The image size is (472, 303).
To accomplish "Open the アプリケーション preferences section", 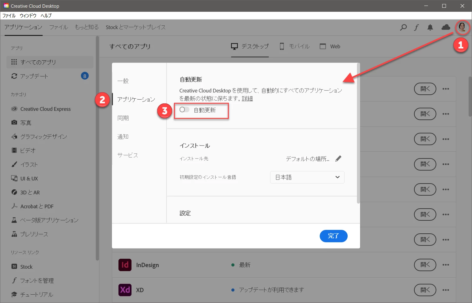I will (x=136, y=99).
